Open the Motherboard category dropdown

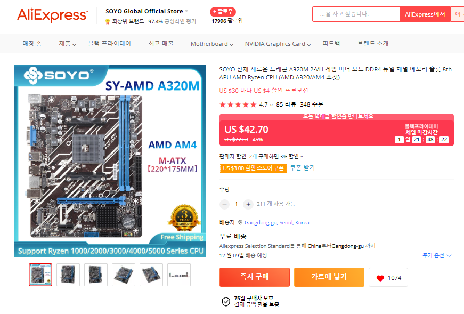coord(212,44)
